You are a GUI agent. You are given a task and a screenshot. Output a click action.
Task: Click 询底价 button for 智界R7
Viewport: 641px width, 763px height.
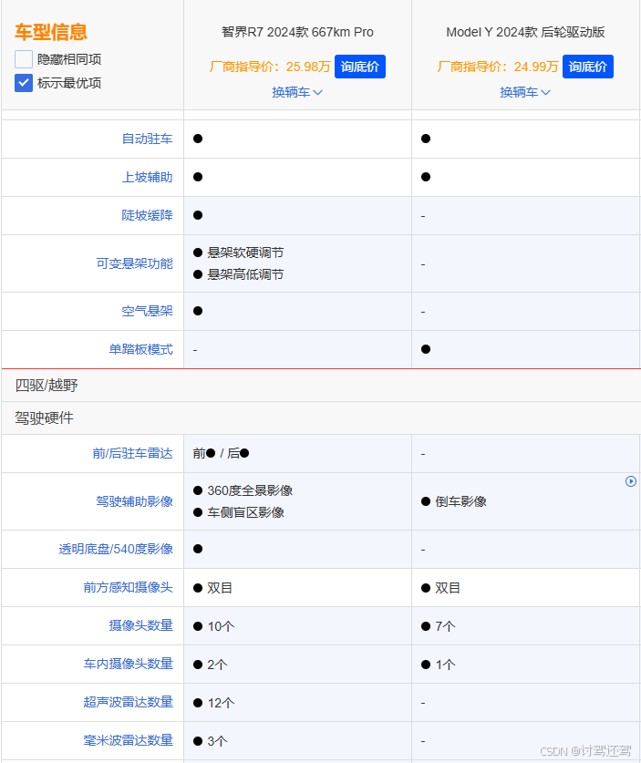coord(360,67)
